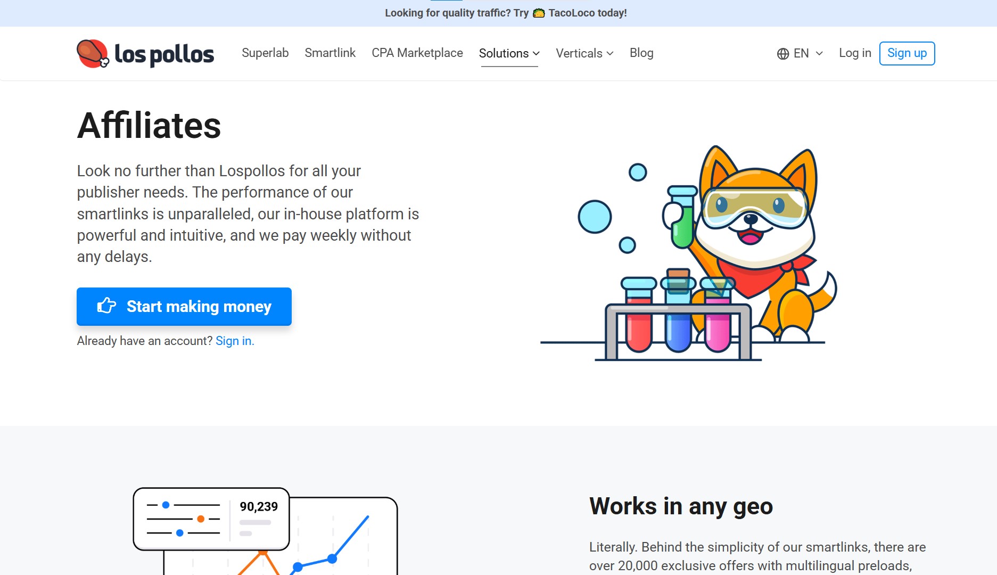Image resolution: width=997 pixels, height=575 pixels.
Task: Click the Verticals chevron arrow
Action: pyautogui.click(x=610, y=53)
